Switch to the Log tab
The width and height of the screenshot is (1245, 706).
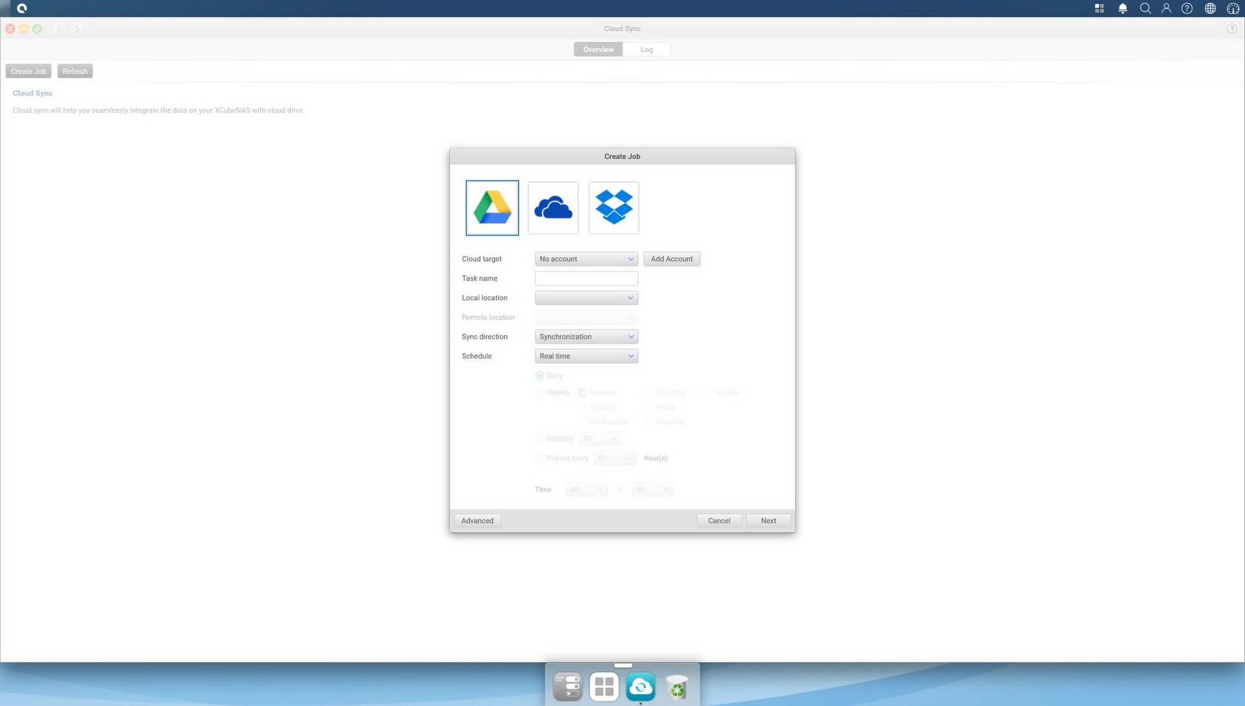[x=646, y=50]
